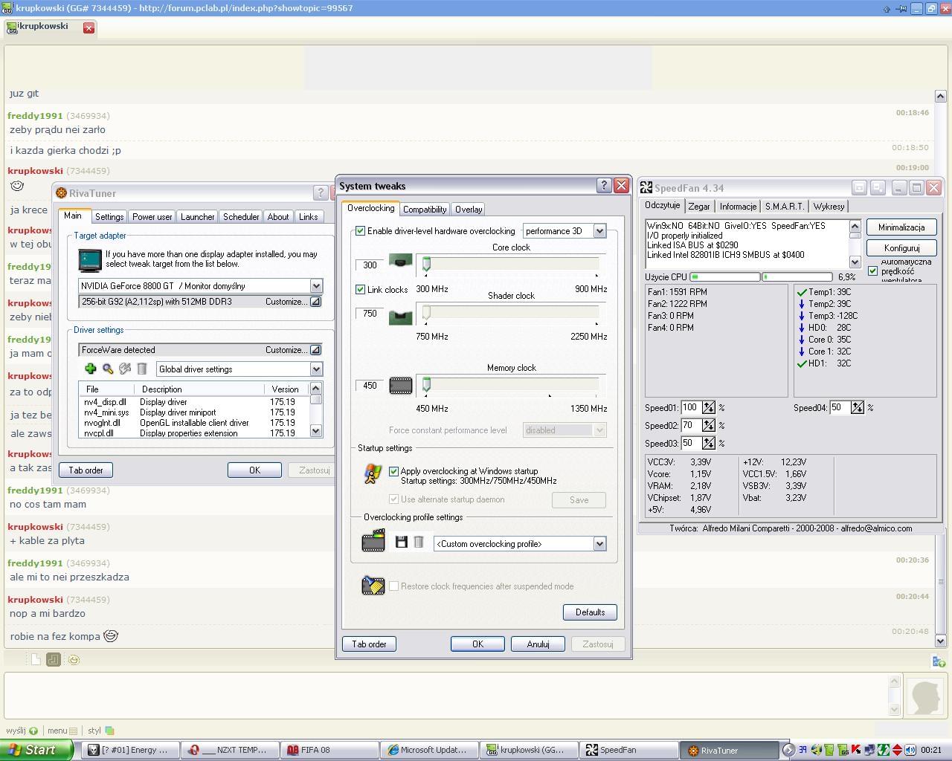Click the Anuluj button
952x761 pixels.
pyautogui.click(x=538, y=644)
